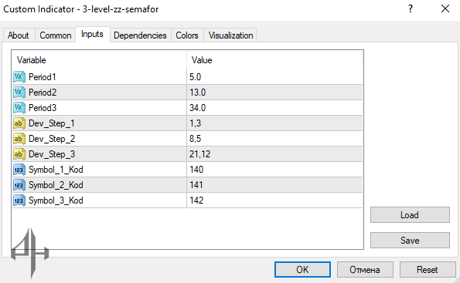This screenshot has width=460, height=283.
Task: Go to the Dependencies tab
Action: tap(140, 35)
